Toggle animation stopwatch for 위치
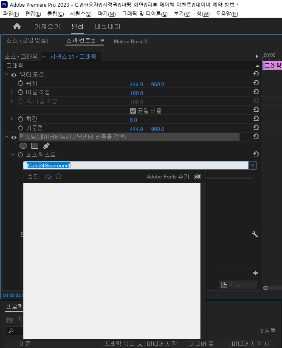This screenshot has width=282, height=348. [x=20, y=83]
